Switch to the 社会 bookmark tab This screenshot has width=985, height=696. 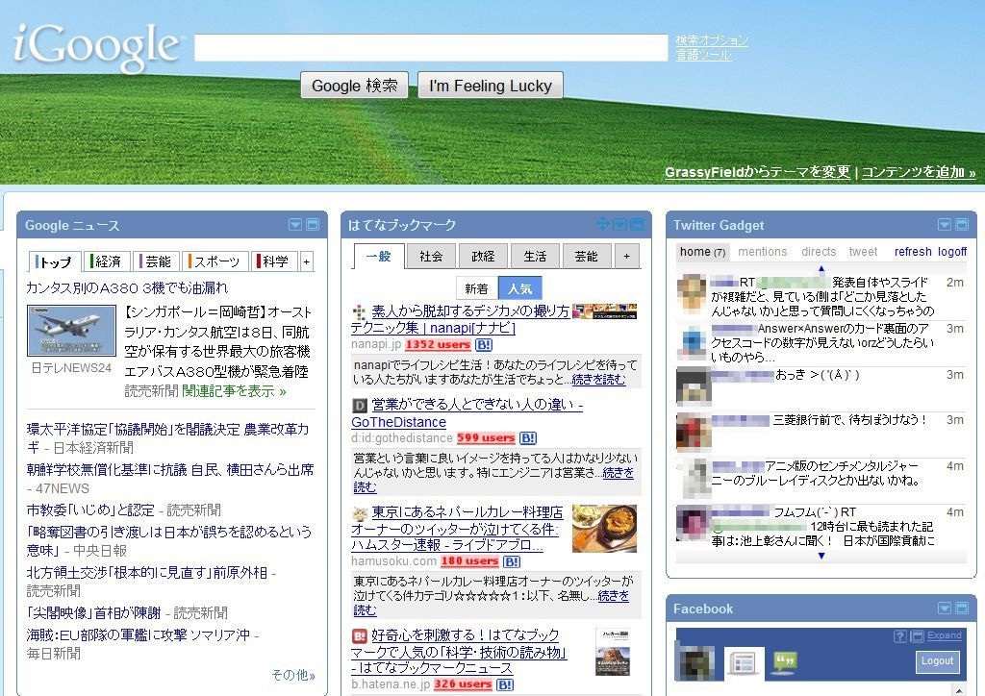[x=431, y=256]
